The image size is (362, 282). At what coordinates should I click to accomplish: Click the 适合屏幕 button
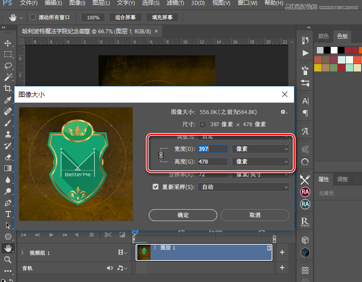click(x=125, y=18)
